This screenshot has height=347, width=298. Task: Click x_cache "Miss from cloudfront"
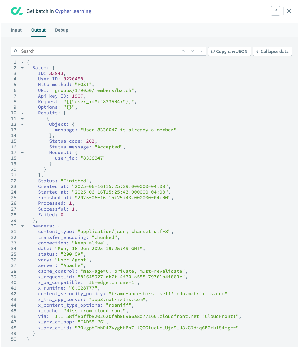pos(95,311)
